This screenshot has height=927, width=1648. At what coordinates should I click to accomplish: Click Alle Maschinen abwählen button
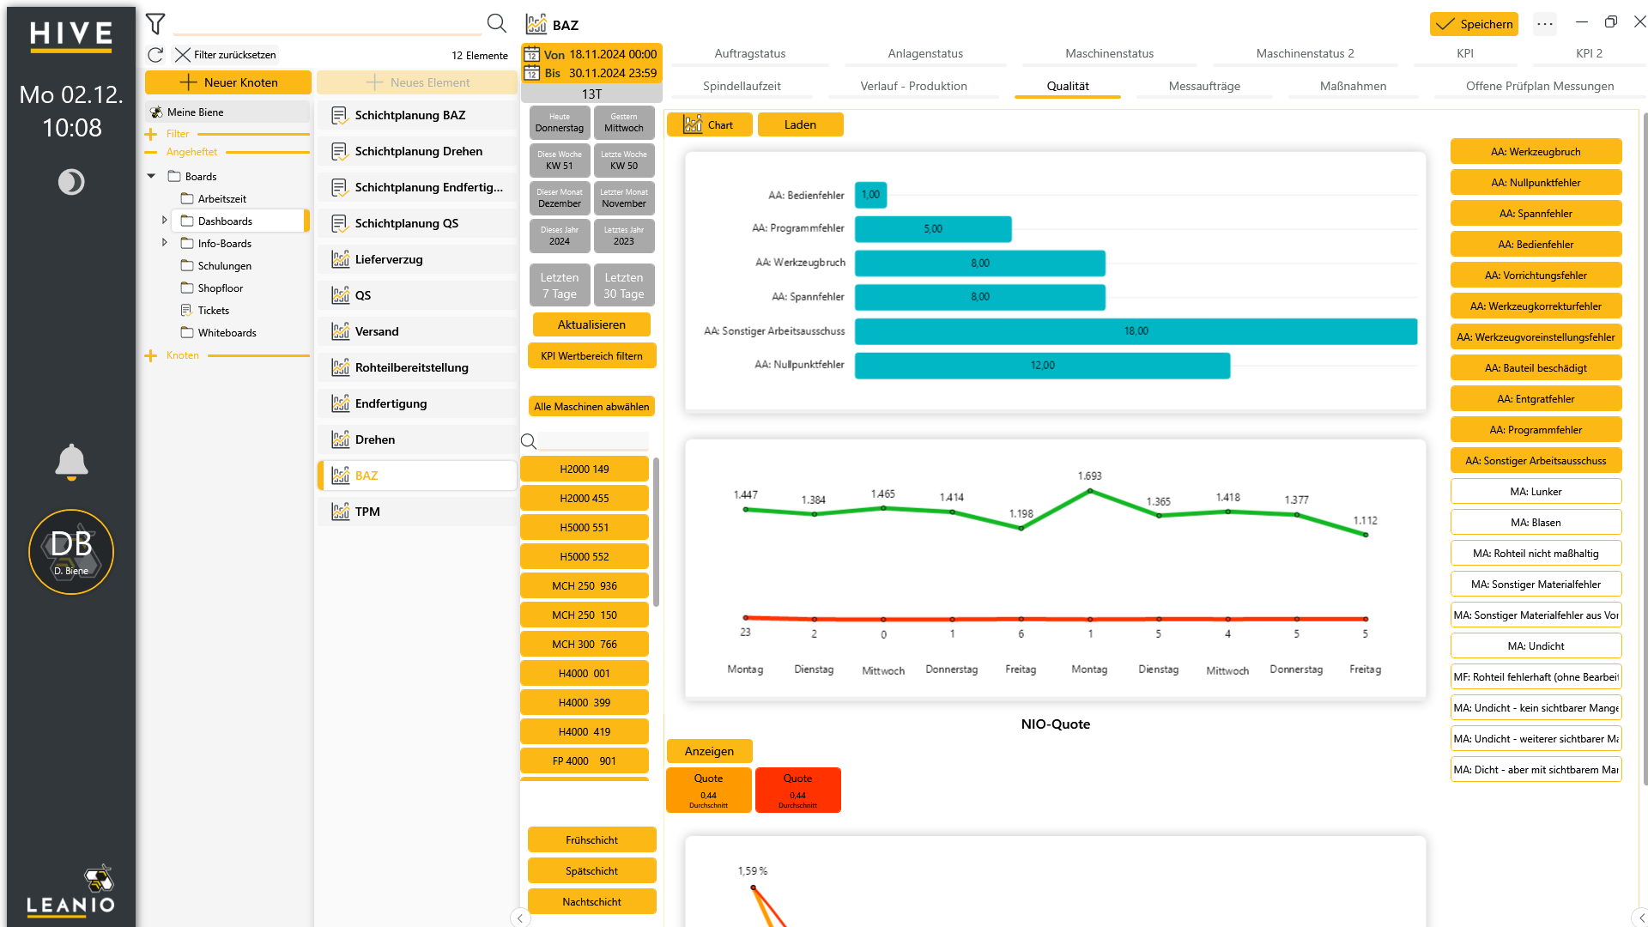591,407
